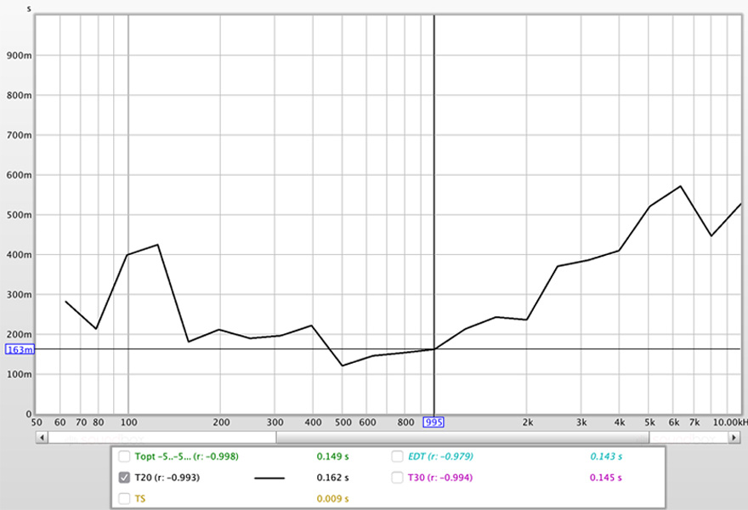Click the EDT value 0.143 s

(x=606, y=456)
